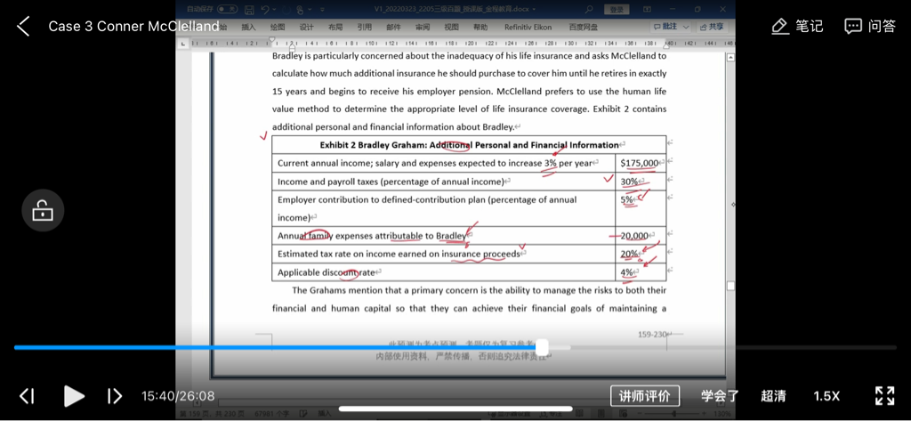Screen dimensions: 911x421
Task: Toggle the 自动保存 autosave switch
Action: pyautogui.click(x=227, y=9)
